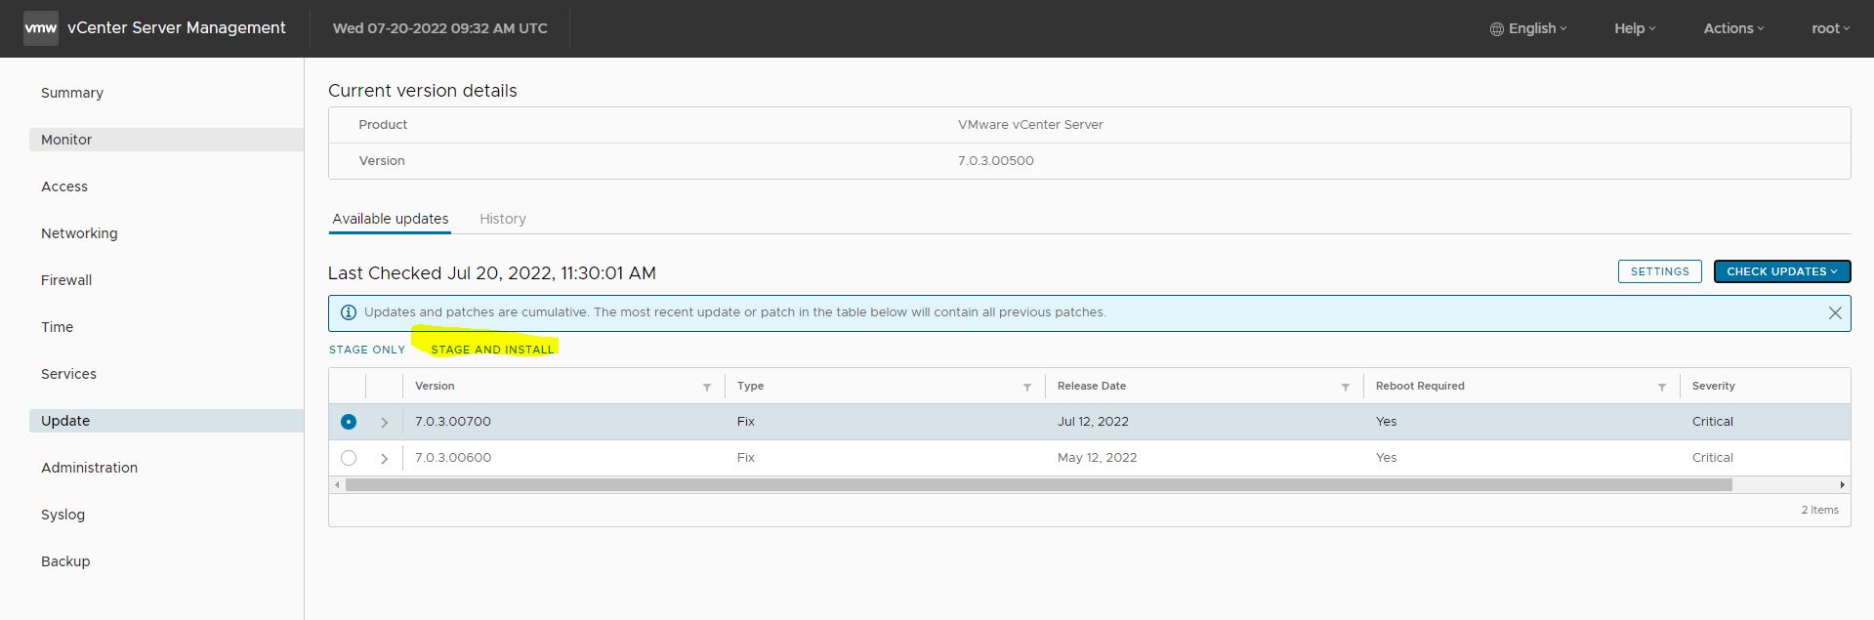
Task: Click the VMware vCenter Server product value
Action: click(x=1030, y=125)
